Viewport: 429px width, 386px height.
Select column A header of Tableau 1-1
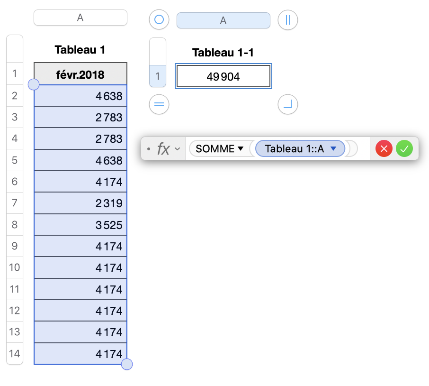pos(223,20)
